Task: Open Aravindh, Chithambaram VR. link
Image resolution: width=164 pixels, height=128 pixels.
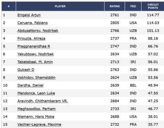Action: (x=43, y=101)
